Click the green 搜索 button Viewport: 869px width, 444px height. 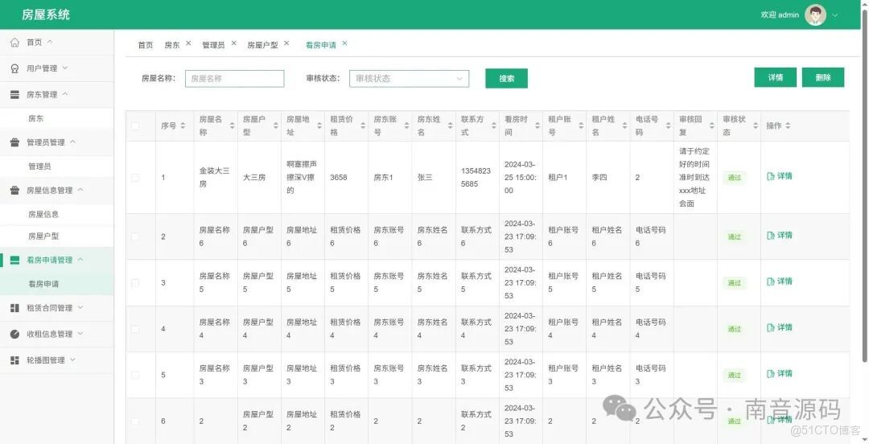(x=507, y=78)
